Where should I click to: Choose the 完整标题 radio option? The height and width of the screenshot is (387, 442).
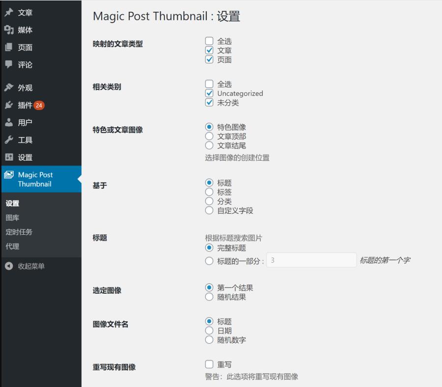[209, 248]
